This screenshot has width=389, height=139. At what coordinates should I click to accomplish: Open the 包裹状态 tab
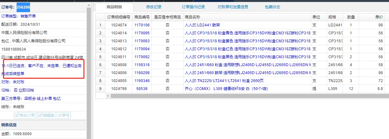[273, 7]
